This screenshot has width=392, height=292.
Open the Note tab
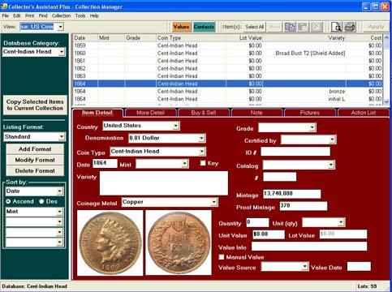(256, 113)
